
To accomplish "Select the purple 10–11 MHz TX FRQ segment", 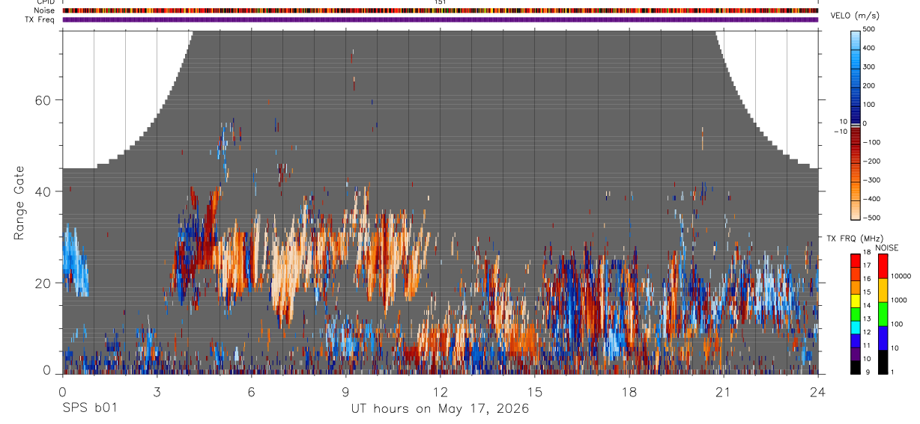I will pyautogui.click(x=855, y=353).
